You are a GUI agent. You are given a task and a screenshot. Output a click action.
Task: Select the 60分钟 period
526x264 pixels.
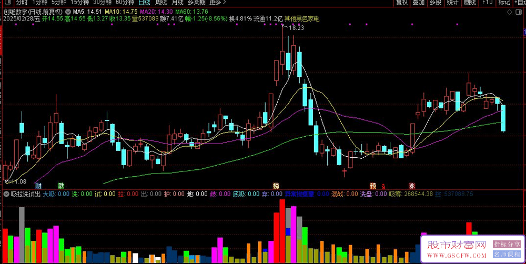click(x=125, y=2)
